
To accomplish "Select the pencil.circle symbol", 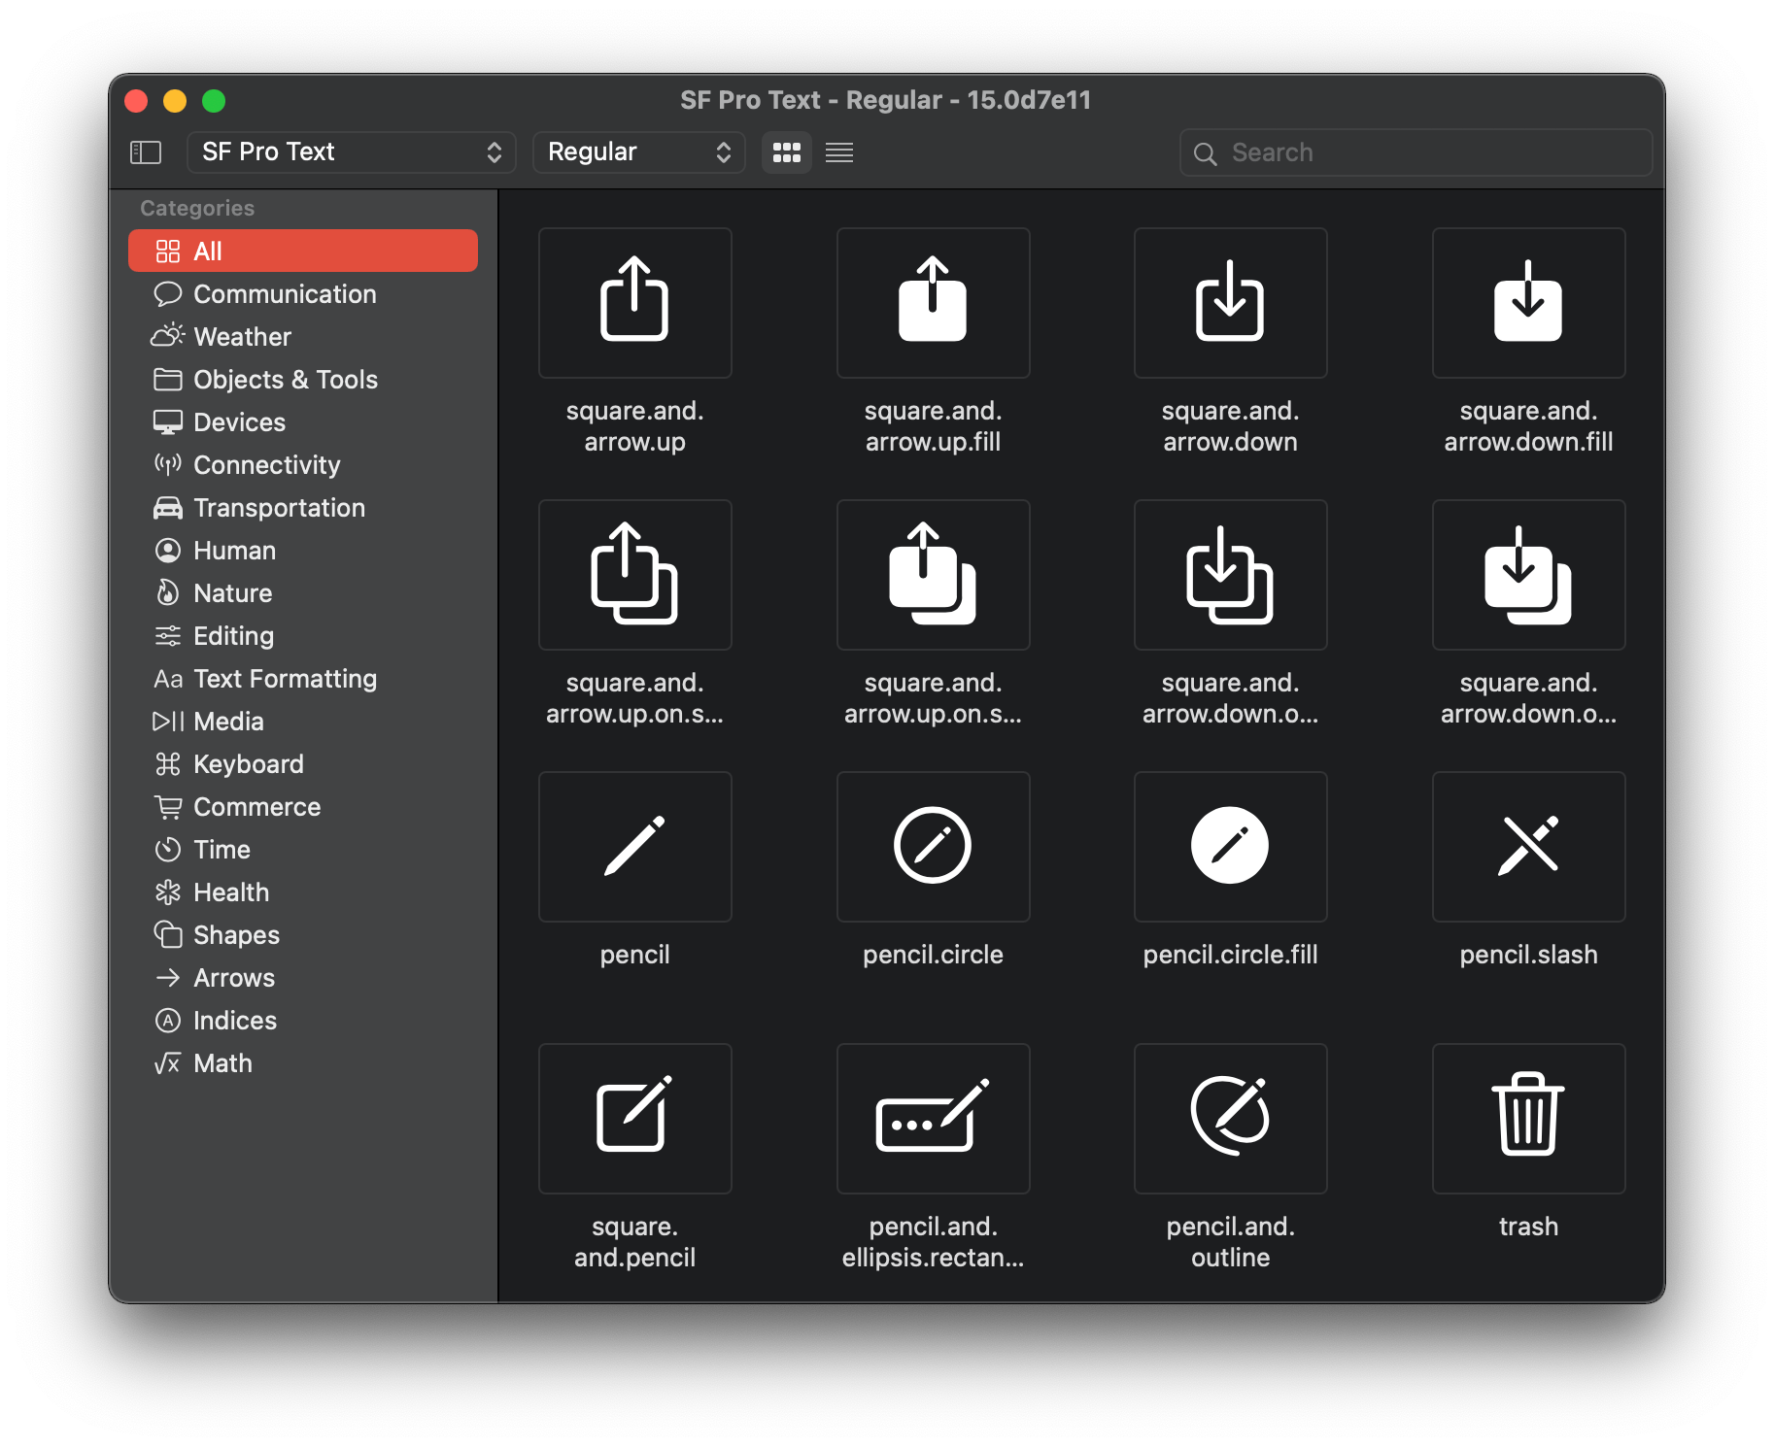I will point(933,847).
